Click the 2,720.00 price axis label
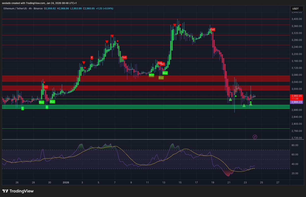The width and height of the screenshot is (306, 197). tap(296, 138)
